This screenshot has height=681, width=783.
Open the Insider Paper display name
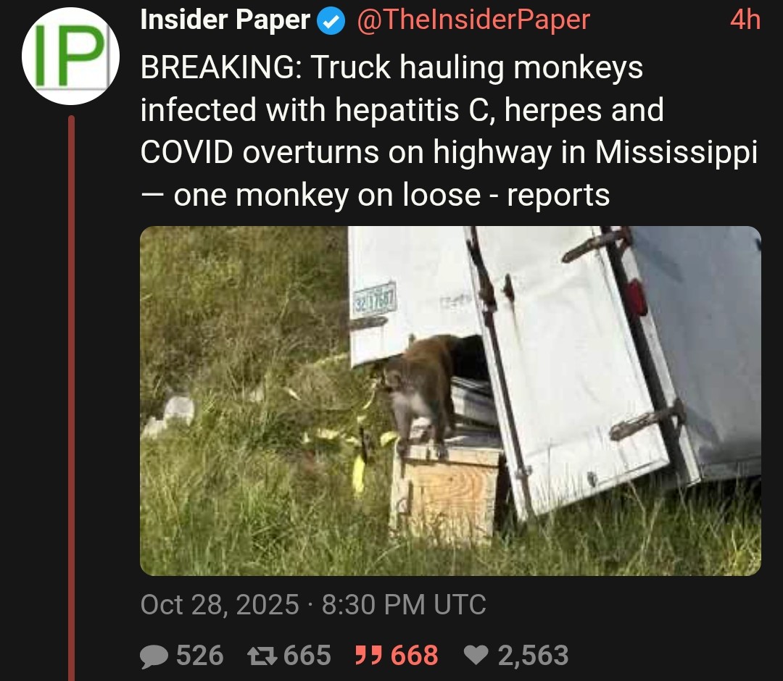tap(225, 20)
